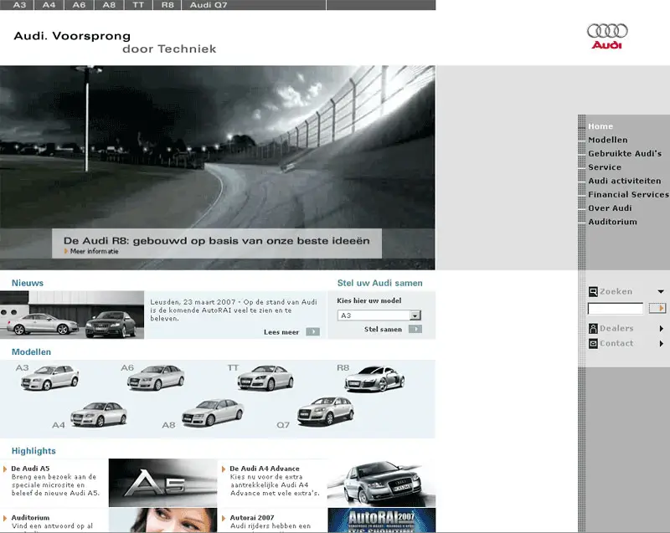Click the Kies hier uw model label
This screenshot has width=670, height=533.
click(x=369, y=301)
